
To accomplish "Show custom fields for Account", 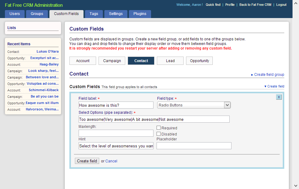I will pyautogui.click(x=83, y=61).
